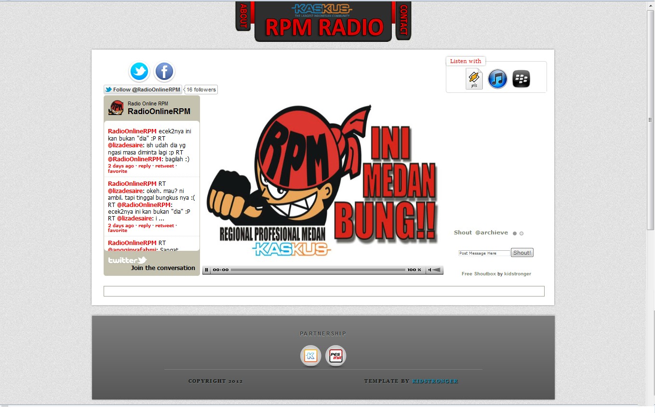Favorite the second tweet
This screenshot has width=655, height=413.
pos(118,231)
